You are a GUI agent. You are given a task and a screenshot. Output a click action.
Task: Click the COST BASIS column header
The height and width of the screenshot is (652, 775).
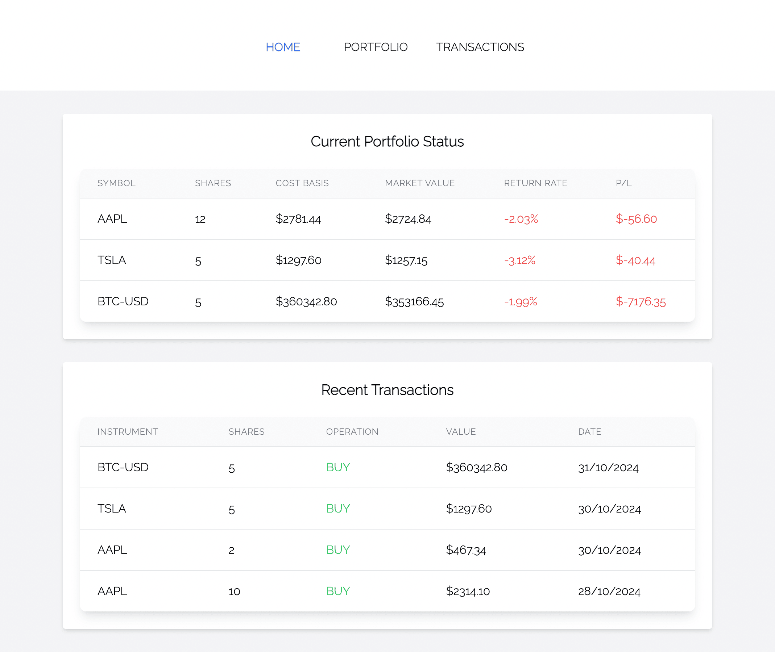tap(302, 183)
